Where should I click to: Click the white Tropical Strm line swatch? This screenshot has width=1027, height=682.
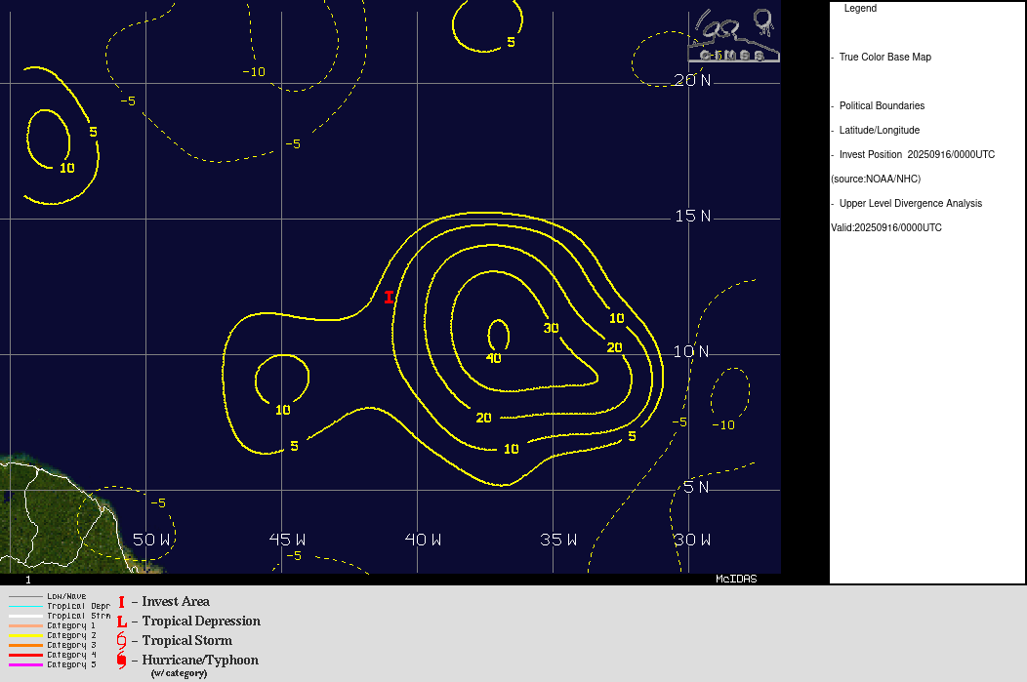pyautogui.click(x=25, y=616)
